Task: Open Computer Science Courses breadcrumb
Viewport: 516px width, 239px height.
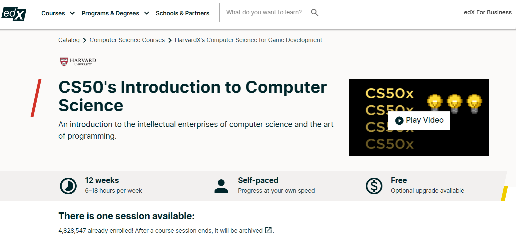Action: 127,40
